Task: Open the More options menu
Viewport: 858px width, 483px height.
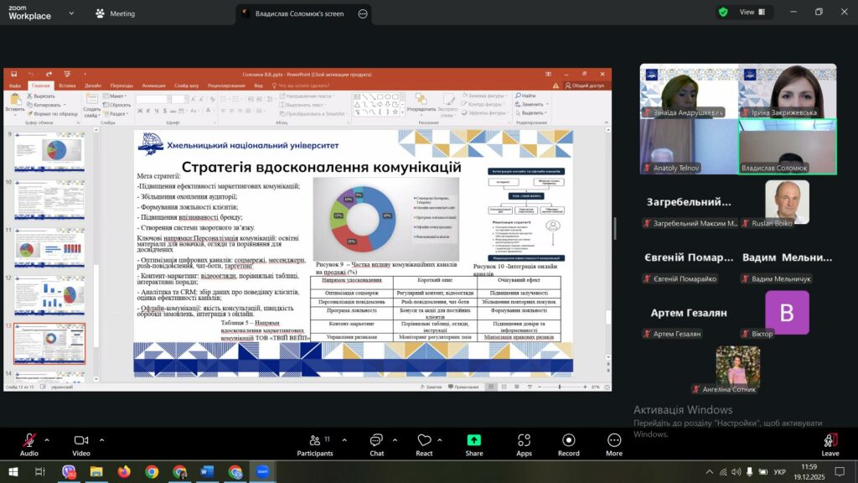Action: coord(614,441)
